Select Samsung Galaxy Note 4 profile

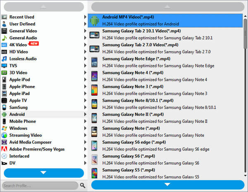(165, 76)
